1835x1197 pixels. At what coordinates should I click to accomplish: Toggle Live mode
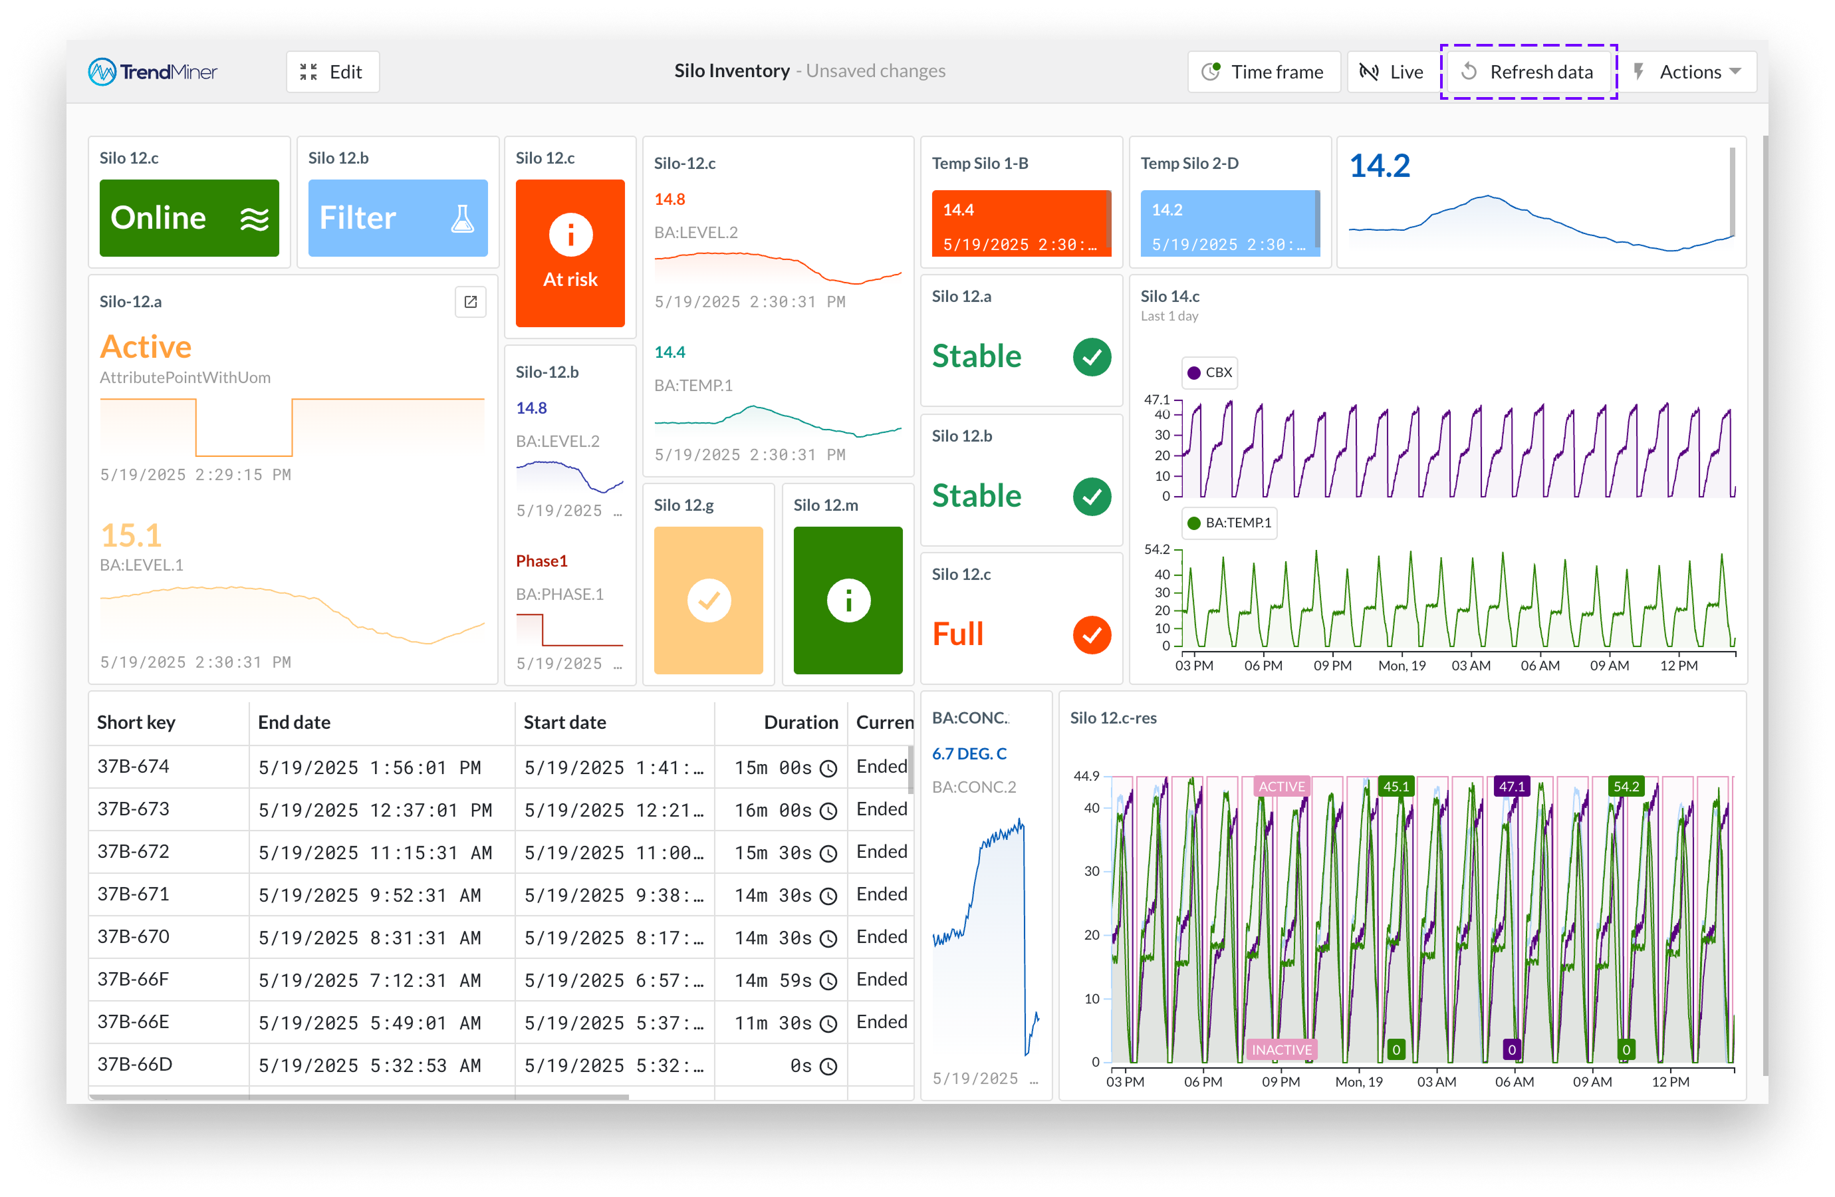[x=1392, y=72]
